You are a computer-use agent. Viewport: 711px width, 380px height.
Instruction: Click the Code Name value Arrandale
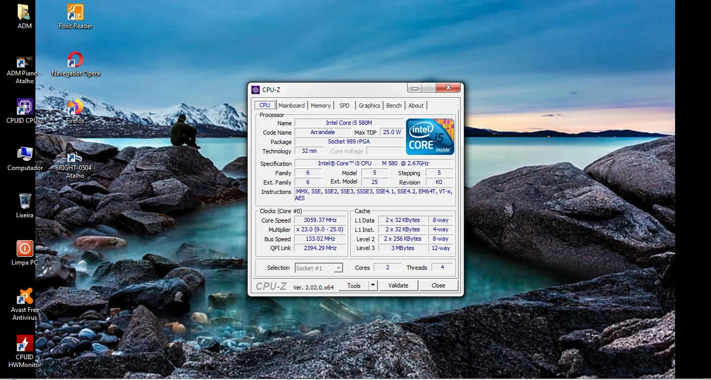[x=323, y=132]
